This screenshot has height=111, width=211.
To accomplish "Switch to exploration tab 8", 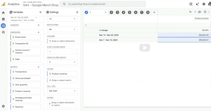I will (148, 12).
